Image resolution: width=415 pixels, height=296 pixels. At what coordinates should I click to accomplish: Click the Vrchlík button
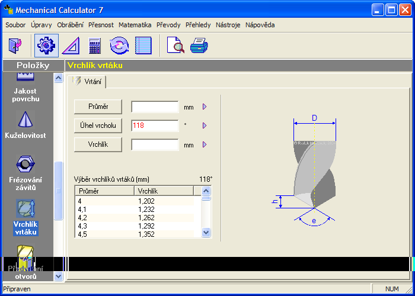(98, 144)
